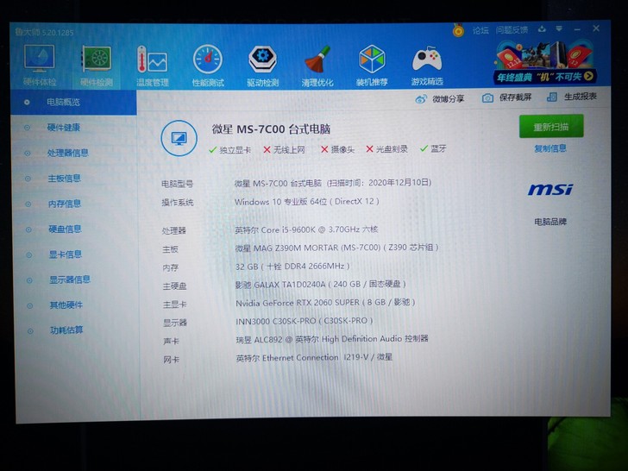Select the 电脑概览 overview tab
Viewport: 628px width, 471px height.
(73, 103)
